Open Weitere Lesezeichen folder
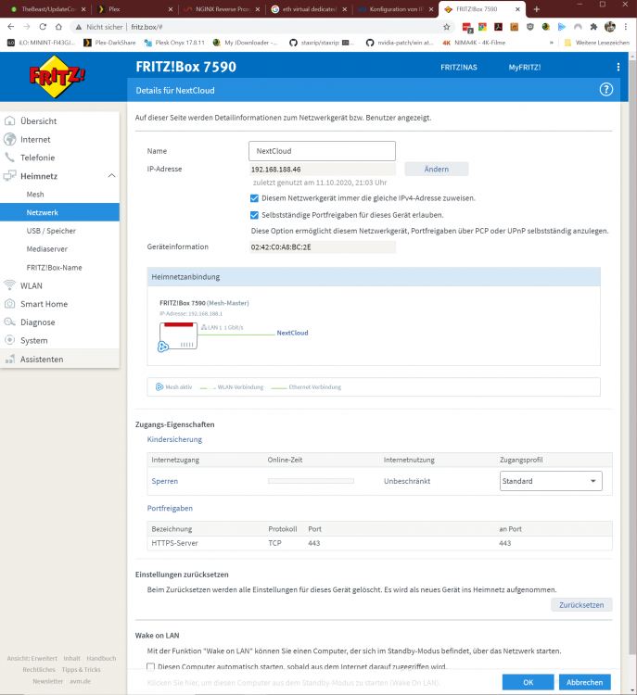Image resolution: width=637 pixels, height=695 pixels. 596,43
